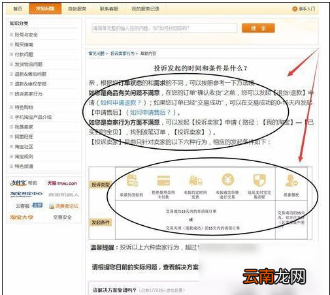330x295 pixels.
Task: Click the 南京机器人 link
Action: 63,194
